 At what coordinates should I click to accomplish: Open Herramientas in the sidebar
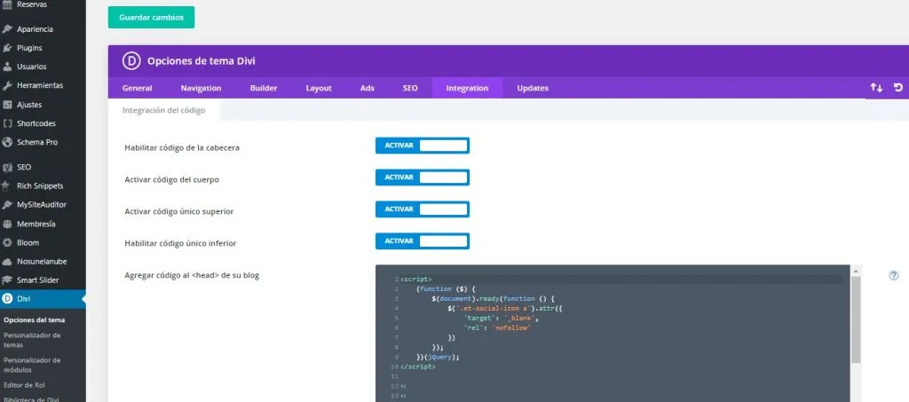pyautogui.click(x=39, y=85)
